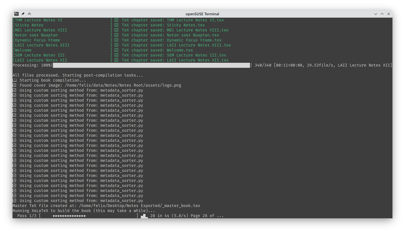Close the openSUSE Terminal window
405x233 pixels.
click(389, 14)
